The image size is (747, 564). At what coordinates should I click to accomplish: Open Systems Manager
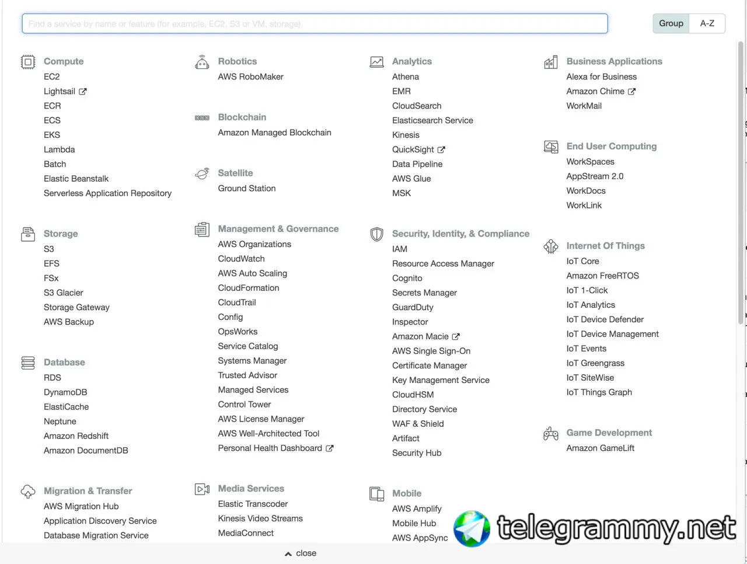253,361
